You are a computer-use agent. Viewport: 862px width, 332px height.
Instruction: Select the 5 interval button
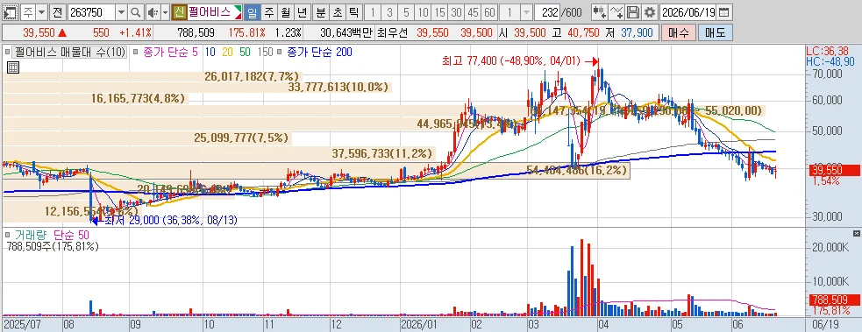tap(406, 11)
